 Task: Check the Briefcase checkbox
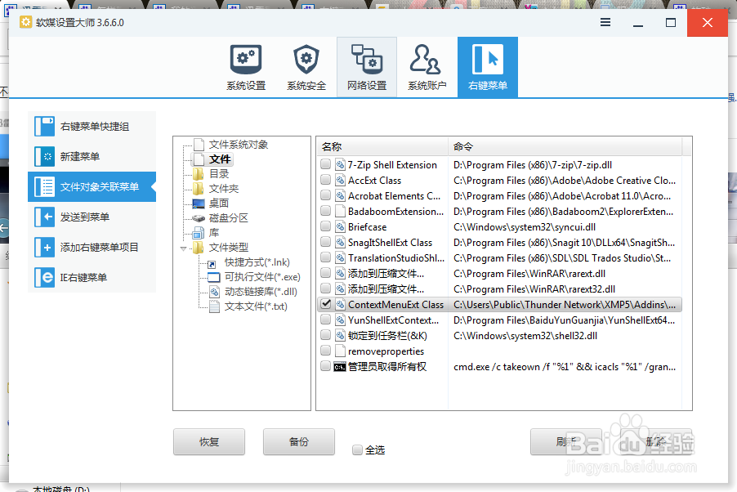coord(325,226)
